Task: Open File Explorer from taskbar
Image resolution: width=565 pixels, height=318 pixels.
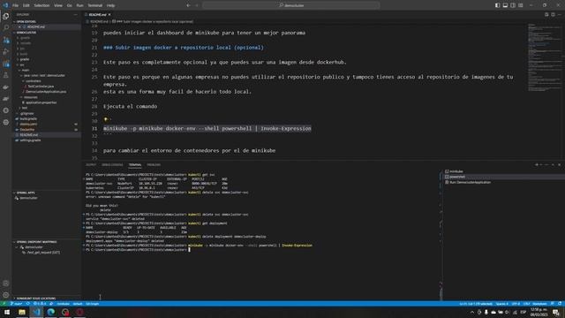Action: [x=22, y=312]
